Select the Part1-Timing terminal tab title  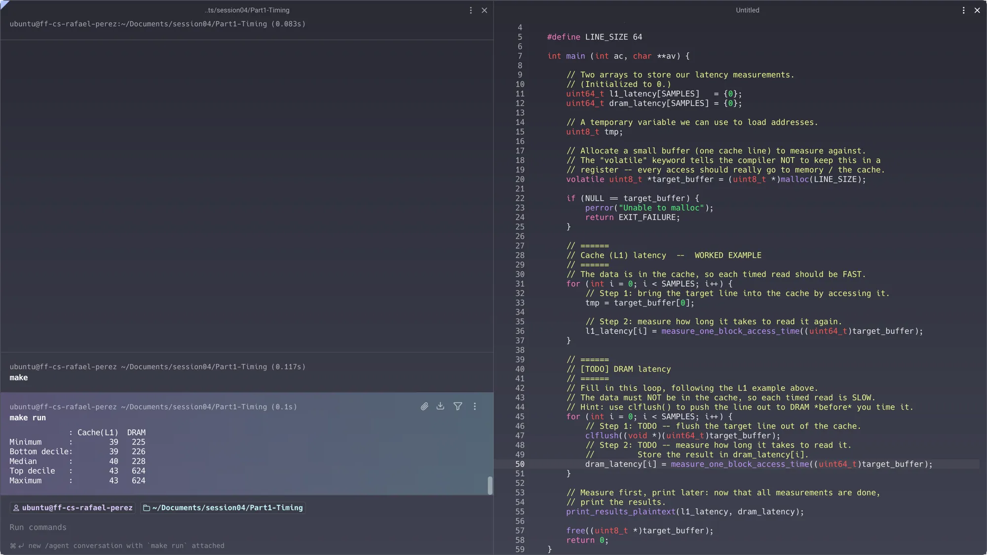(247, 10)
